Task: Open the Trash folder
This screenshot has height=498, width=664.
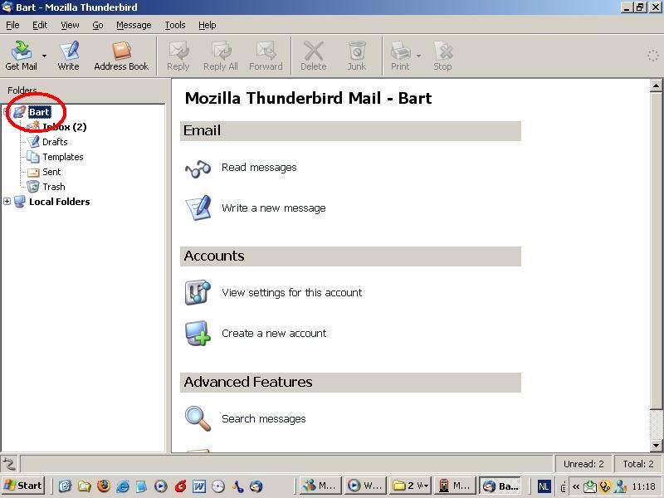Action: point(54,186)
